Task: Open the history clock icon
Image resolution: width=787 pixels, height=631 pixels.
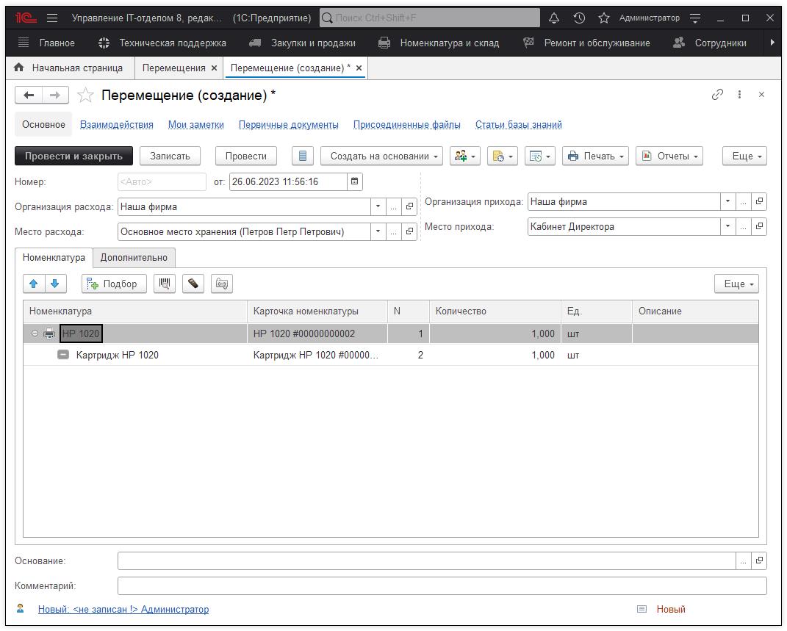Action: (x=579, y=18)
